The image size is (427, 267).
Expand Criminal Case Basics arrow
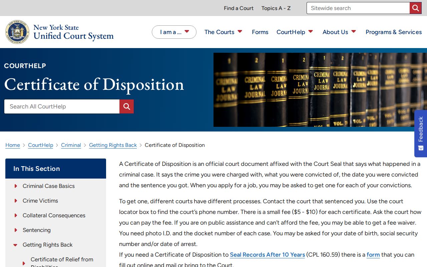click(16, 186)
